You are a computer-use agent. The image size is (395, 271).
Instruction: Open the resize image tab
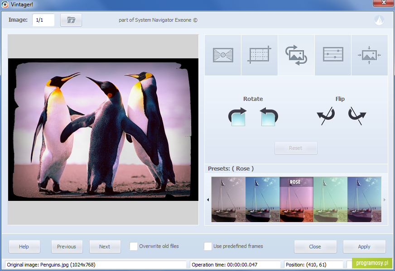pos(369,55)
